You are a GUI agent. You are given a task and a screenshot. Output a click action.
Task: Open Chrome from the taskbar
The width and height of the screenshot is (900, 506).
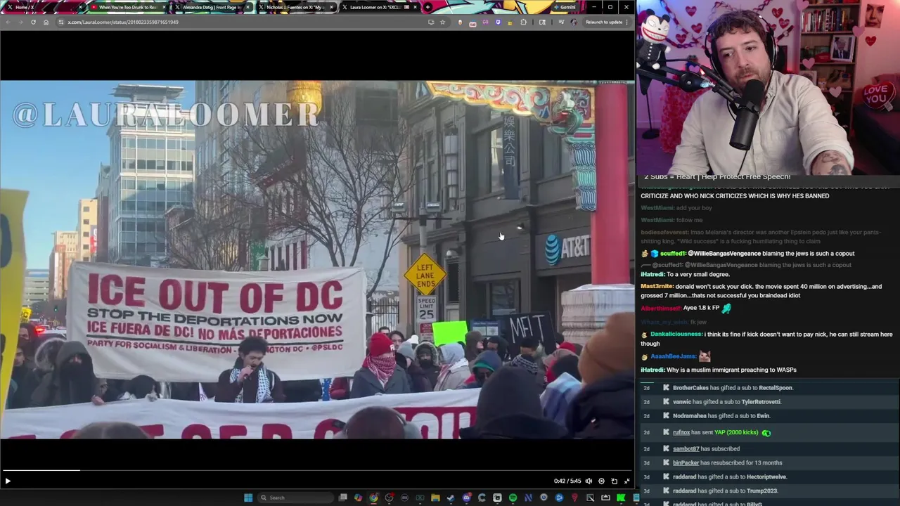tap(373, 498)
